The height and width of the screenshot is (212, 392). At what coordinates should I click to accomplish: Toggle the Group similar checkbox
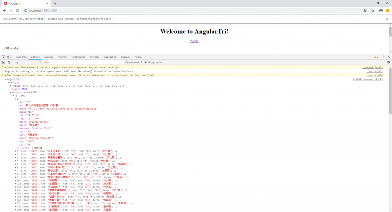pos(146,62)
